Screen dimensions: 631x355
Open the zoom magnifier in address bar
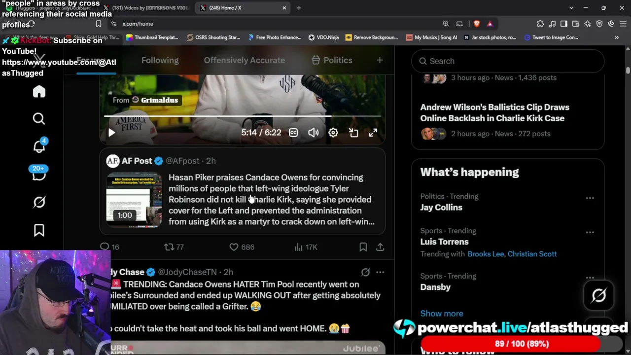coord(446,24)
